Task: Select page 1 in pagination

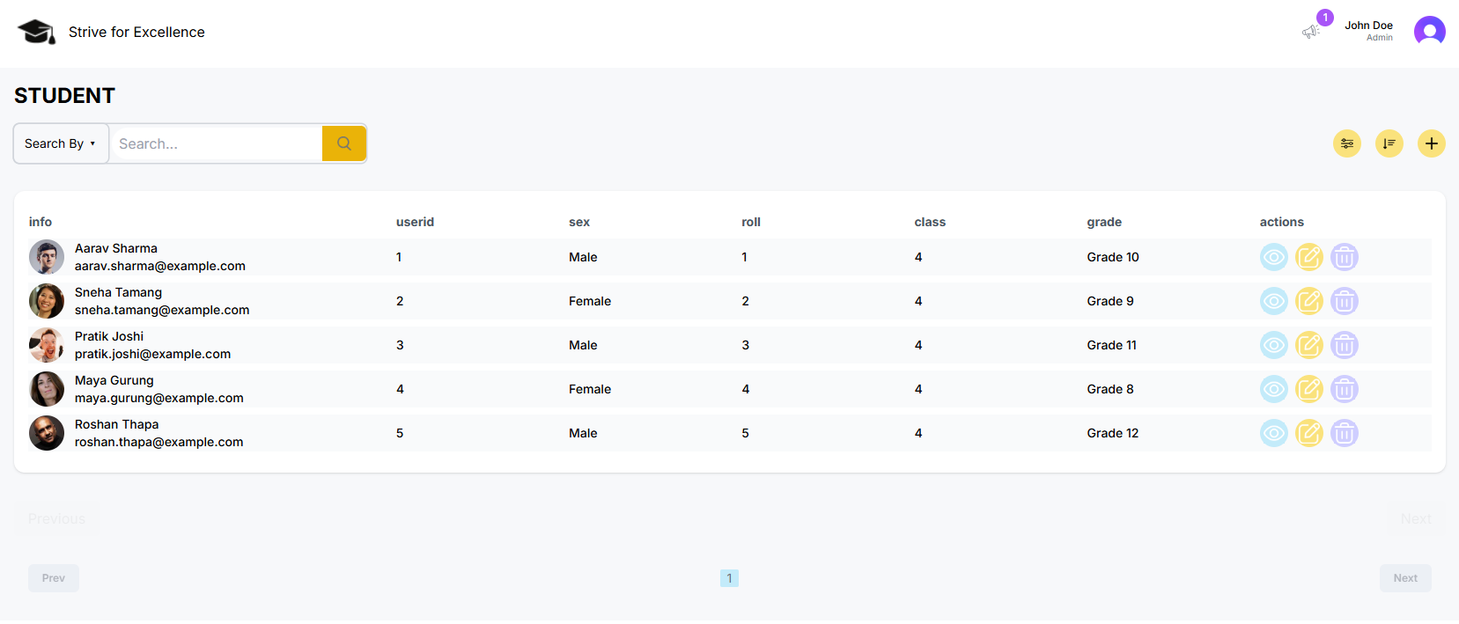Action: pos(729,578)
